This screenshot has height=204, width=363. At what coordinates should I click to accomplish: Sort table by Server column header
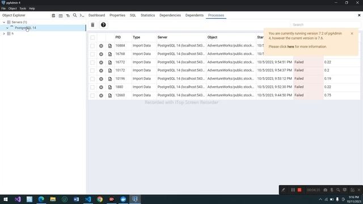tap(163, 37)
